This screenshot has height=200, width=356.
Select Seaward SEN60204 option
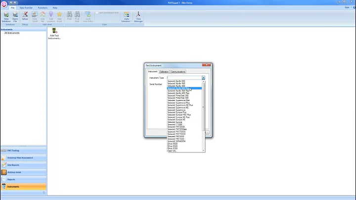point(184,141)
